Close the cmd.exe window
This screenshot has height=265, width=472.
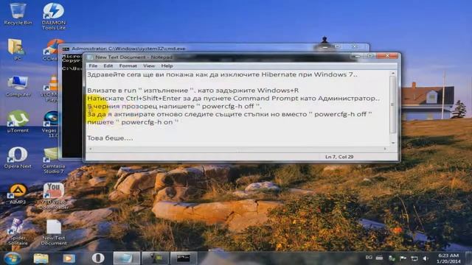tap(355, 47)
